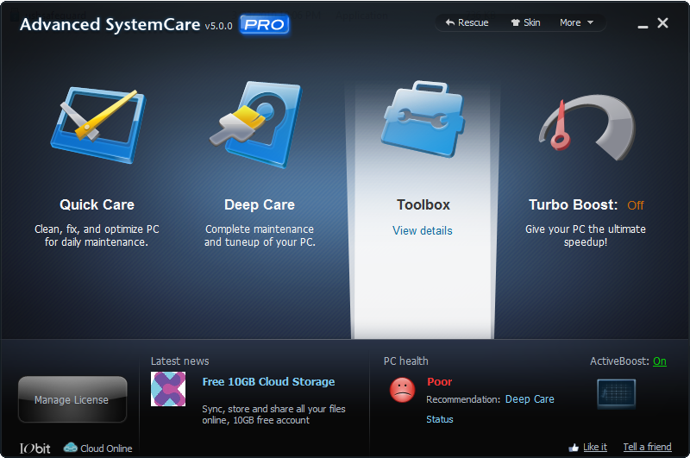
Task: Toggle ActiveBoost On link
Action: pyautogui.click(x=660, y=361)
